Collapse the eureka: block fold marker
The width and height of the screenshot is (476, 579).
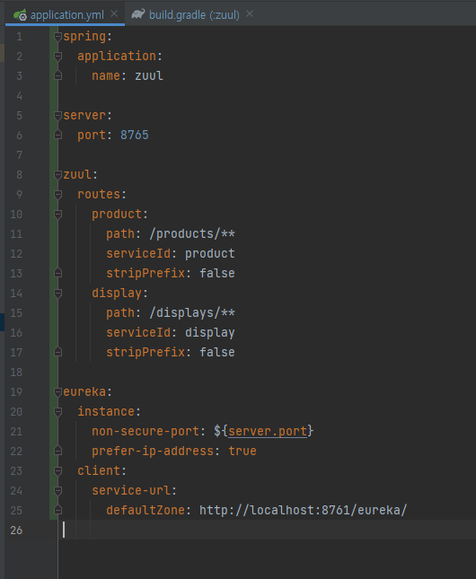[57, 391]
